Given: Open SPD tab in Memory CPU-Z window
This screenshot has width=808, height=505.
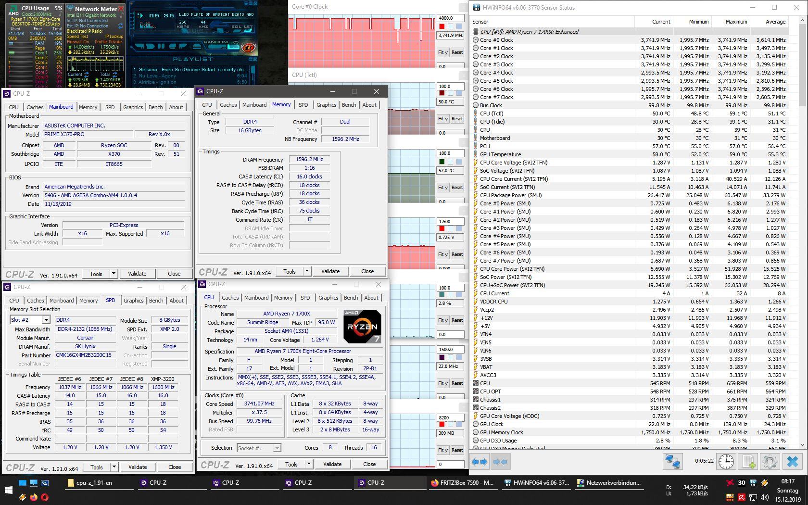Looking at the screenshot, I should point(303,105).
